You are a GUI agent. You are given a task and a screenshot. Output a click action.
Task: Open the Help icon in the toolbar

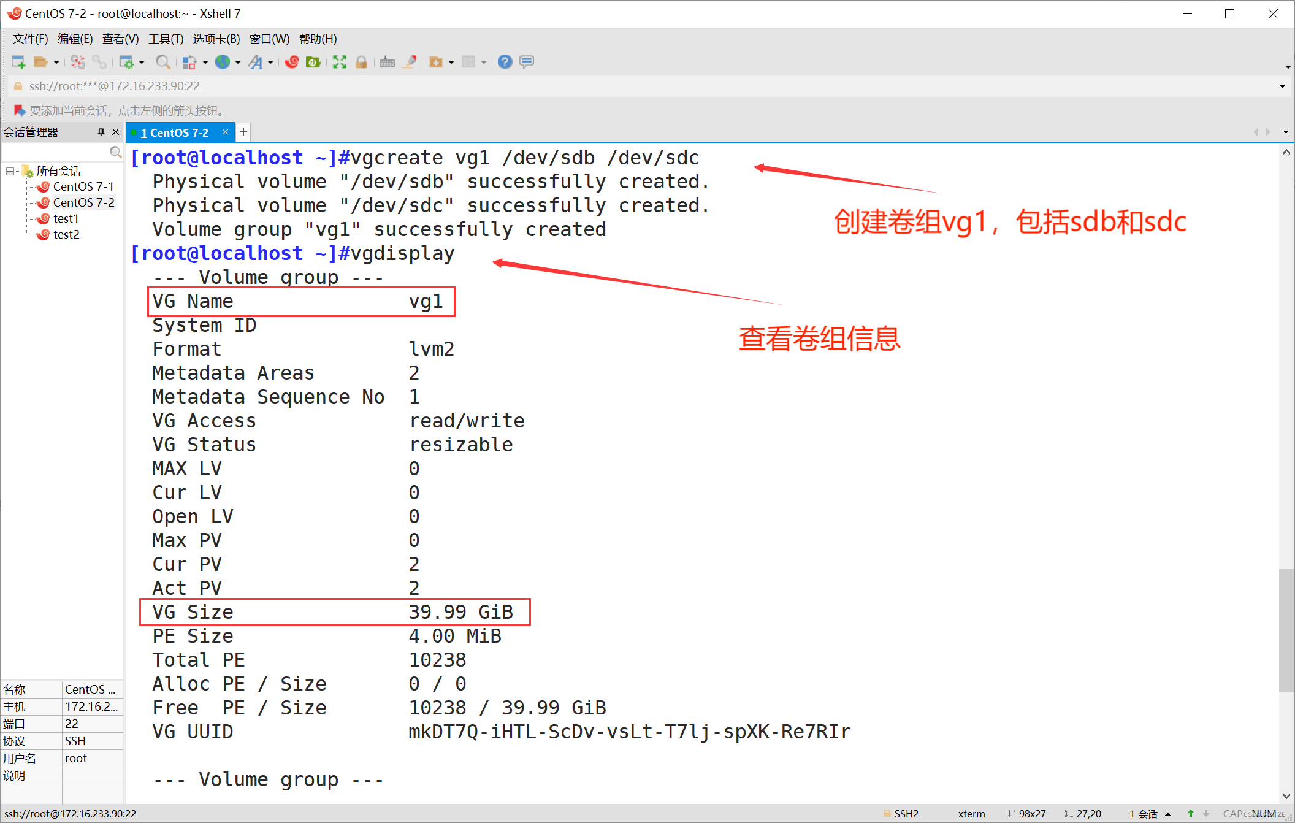[x=506, y=62]
